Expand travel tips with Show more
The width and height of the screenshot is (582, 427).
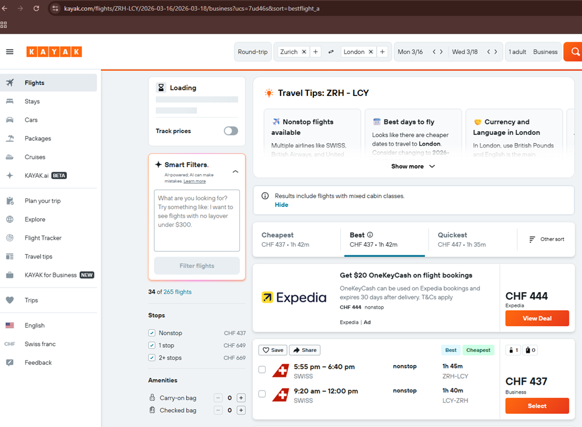(x=413, y=166)
